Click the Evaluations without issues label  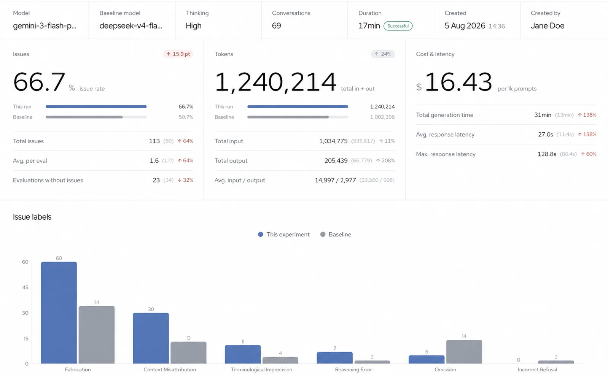pyautogui.click(x=48, y=180)
